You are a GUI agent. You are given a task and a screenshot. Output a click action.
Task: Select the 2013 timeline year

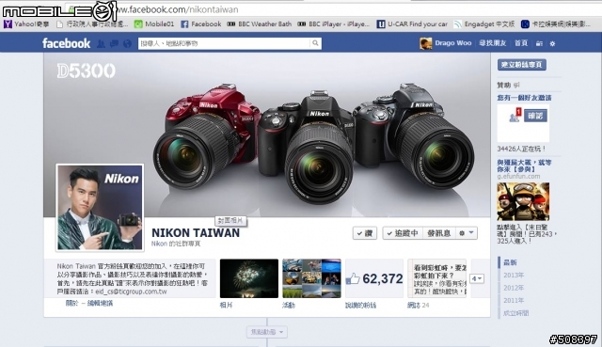pyautogui.click(x=514, y=276)
